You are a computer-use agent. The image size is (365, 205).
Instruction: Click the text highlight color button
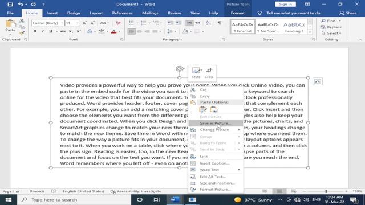coord(102,31)
